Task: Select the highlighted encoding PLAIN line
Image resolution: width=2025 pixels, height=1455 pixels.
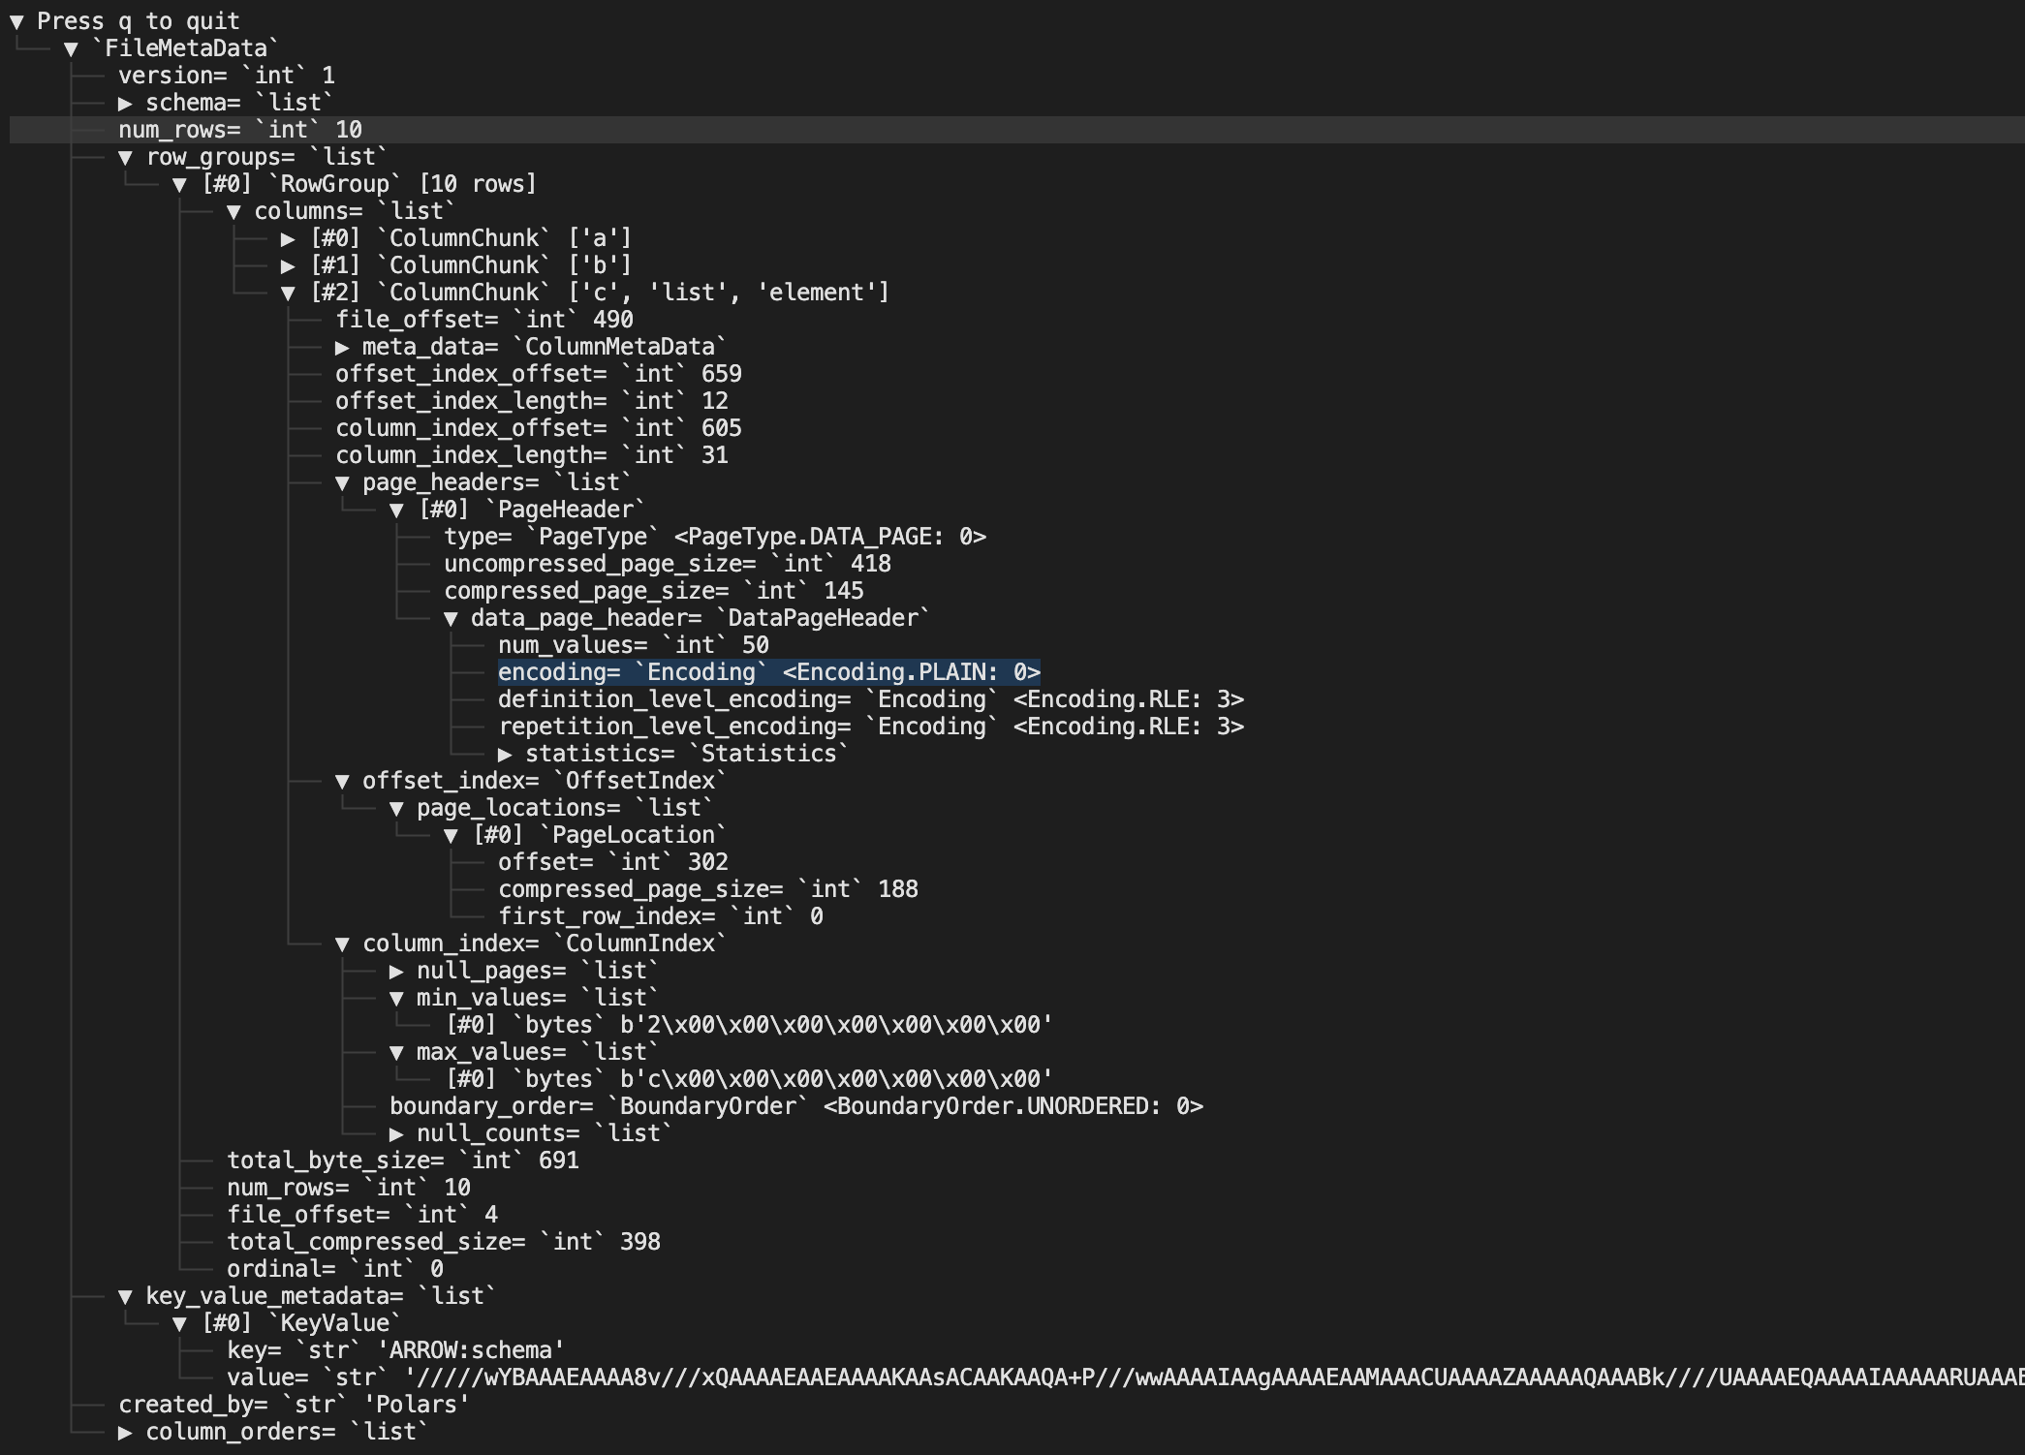Action: [x=769, y=672]
